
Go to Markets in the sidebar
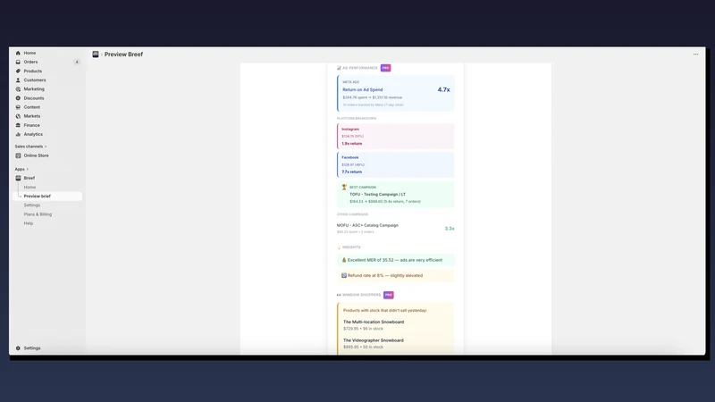click(x=32, y=116)
